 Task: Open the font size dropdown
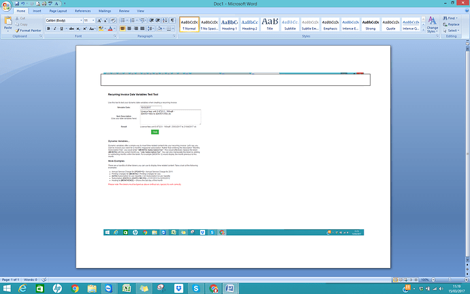pyautogui.click(x=93, y=20)
